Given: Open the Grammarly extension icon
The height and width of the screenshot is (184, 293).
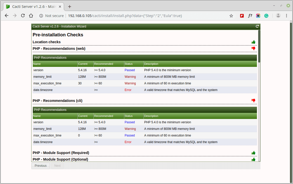Looking at the screenshot, I should tap(266, 16).
